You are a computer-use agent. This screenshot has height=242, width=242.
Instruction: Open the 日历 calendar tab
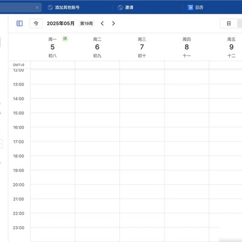pos(195,7)
